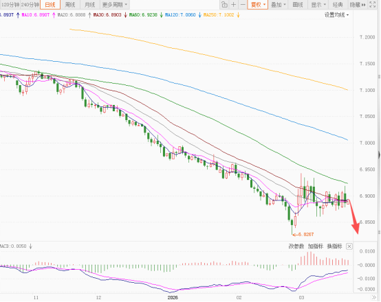Open the 复权 dropdown
Image resolution: width=381 pixels, height=302 pixels.
coord(258,5)
